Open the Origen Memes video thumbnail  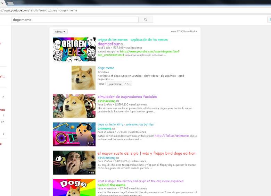click(74, 49)
